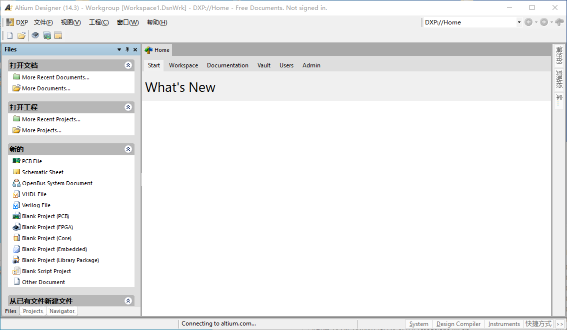
Task: Pin the Files panel with pushpin icon
Action: (127, 49)
